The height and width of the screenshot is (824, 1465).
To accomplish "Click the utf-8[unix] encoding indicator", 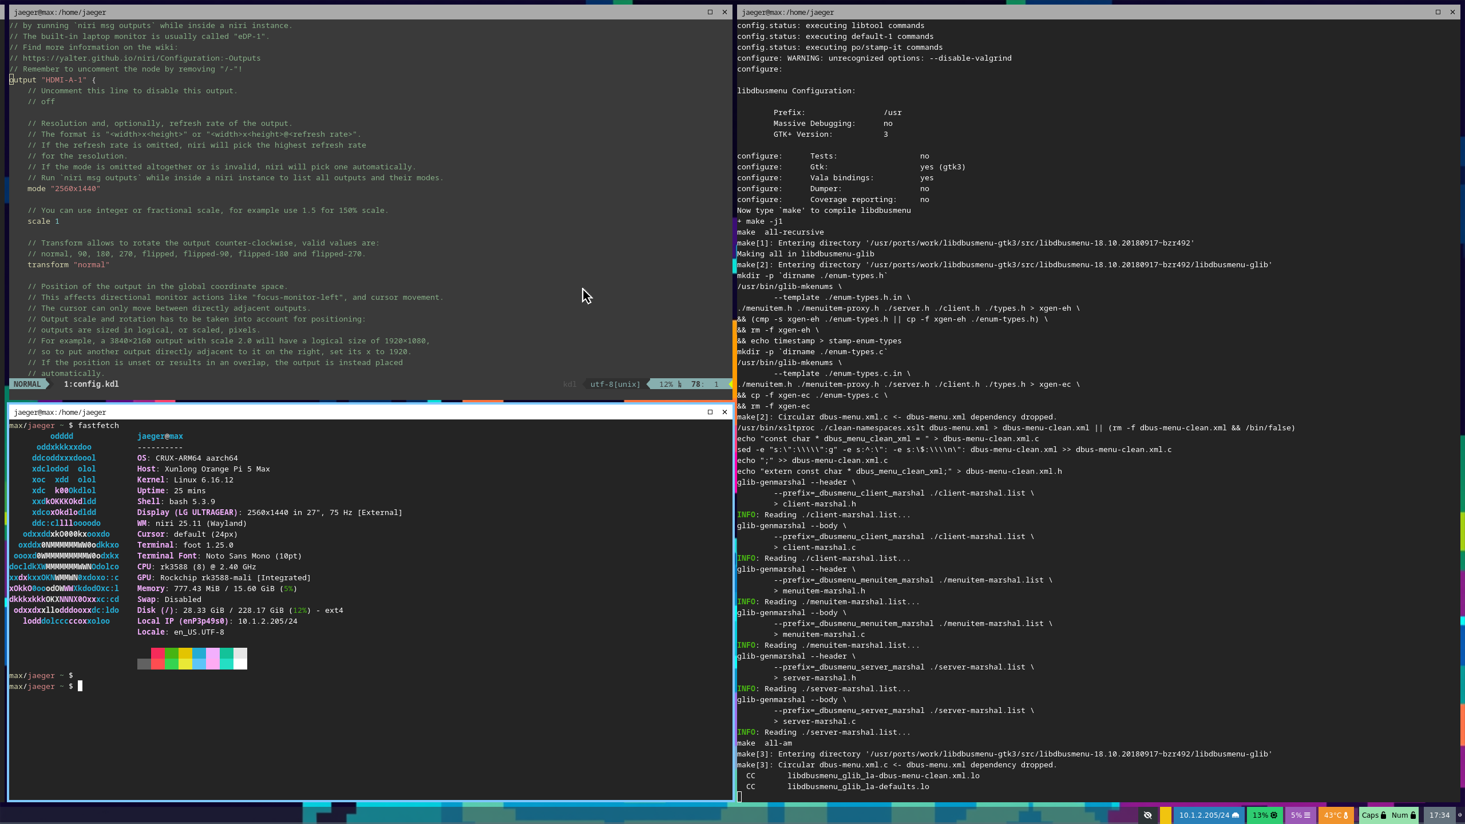I will 615,384.
